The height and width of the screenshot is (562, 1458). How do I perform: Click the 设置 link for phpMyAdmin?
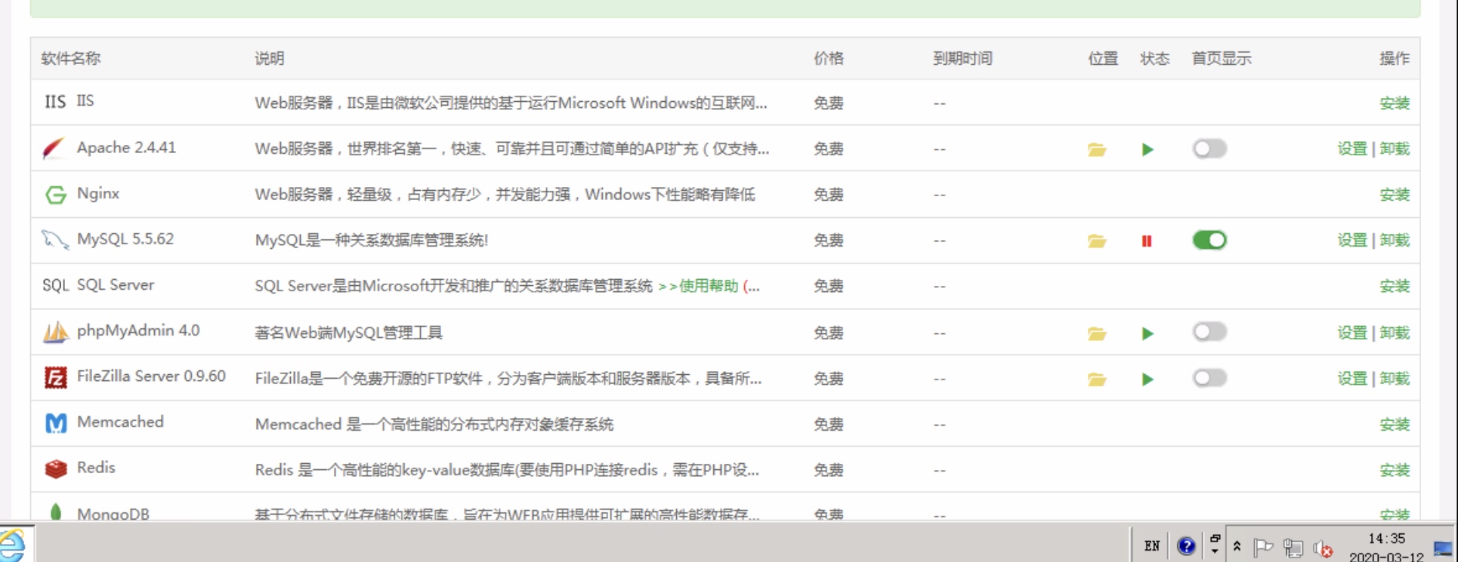point(1352,333)
